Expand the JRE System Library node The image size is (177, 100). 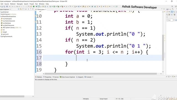tap(12, 27)
